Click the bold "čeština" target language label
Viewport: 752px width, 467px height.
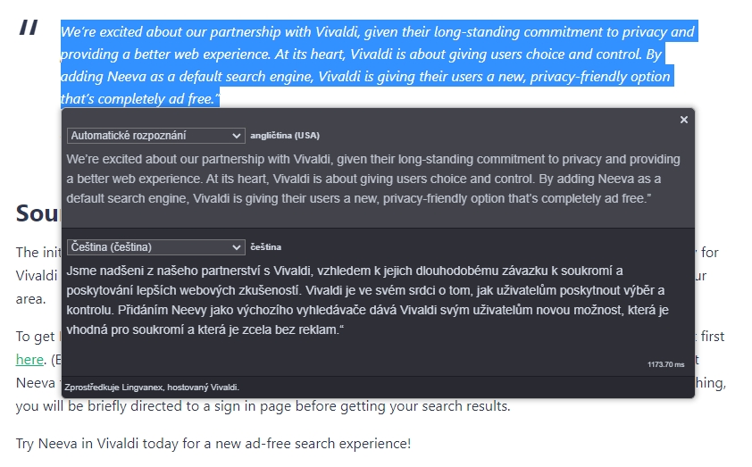tap(265, 246)
